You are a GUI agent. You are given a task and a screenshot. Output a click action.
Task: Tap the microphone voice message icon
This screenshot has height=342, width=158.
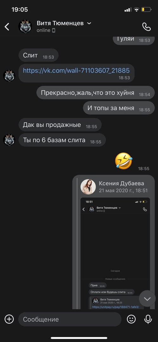(148, 319)
